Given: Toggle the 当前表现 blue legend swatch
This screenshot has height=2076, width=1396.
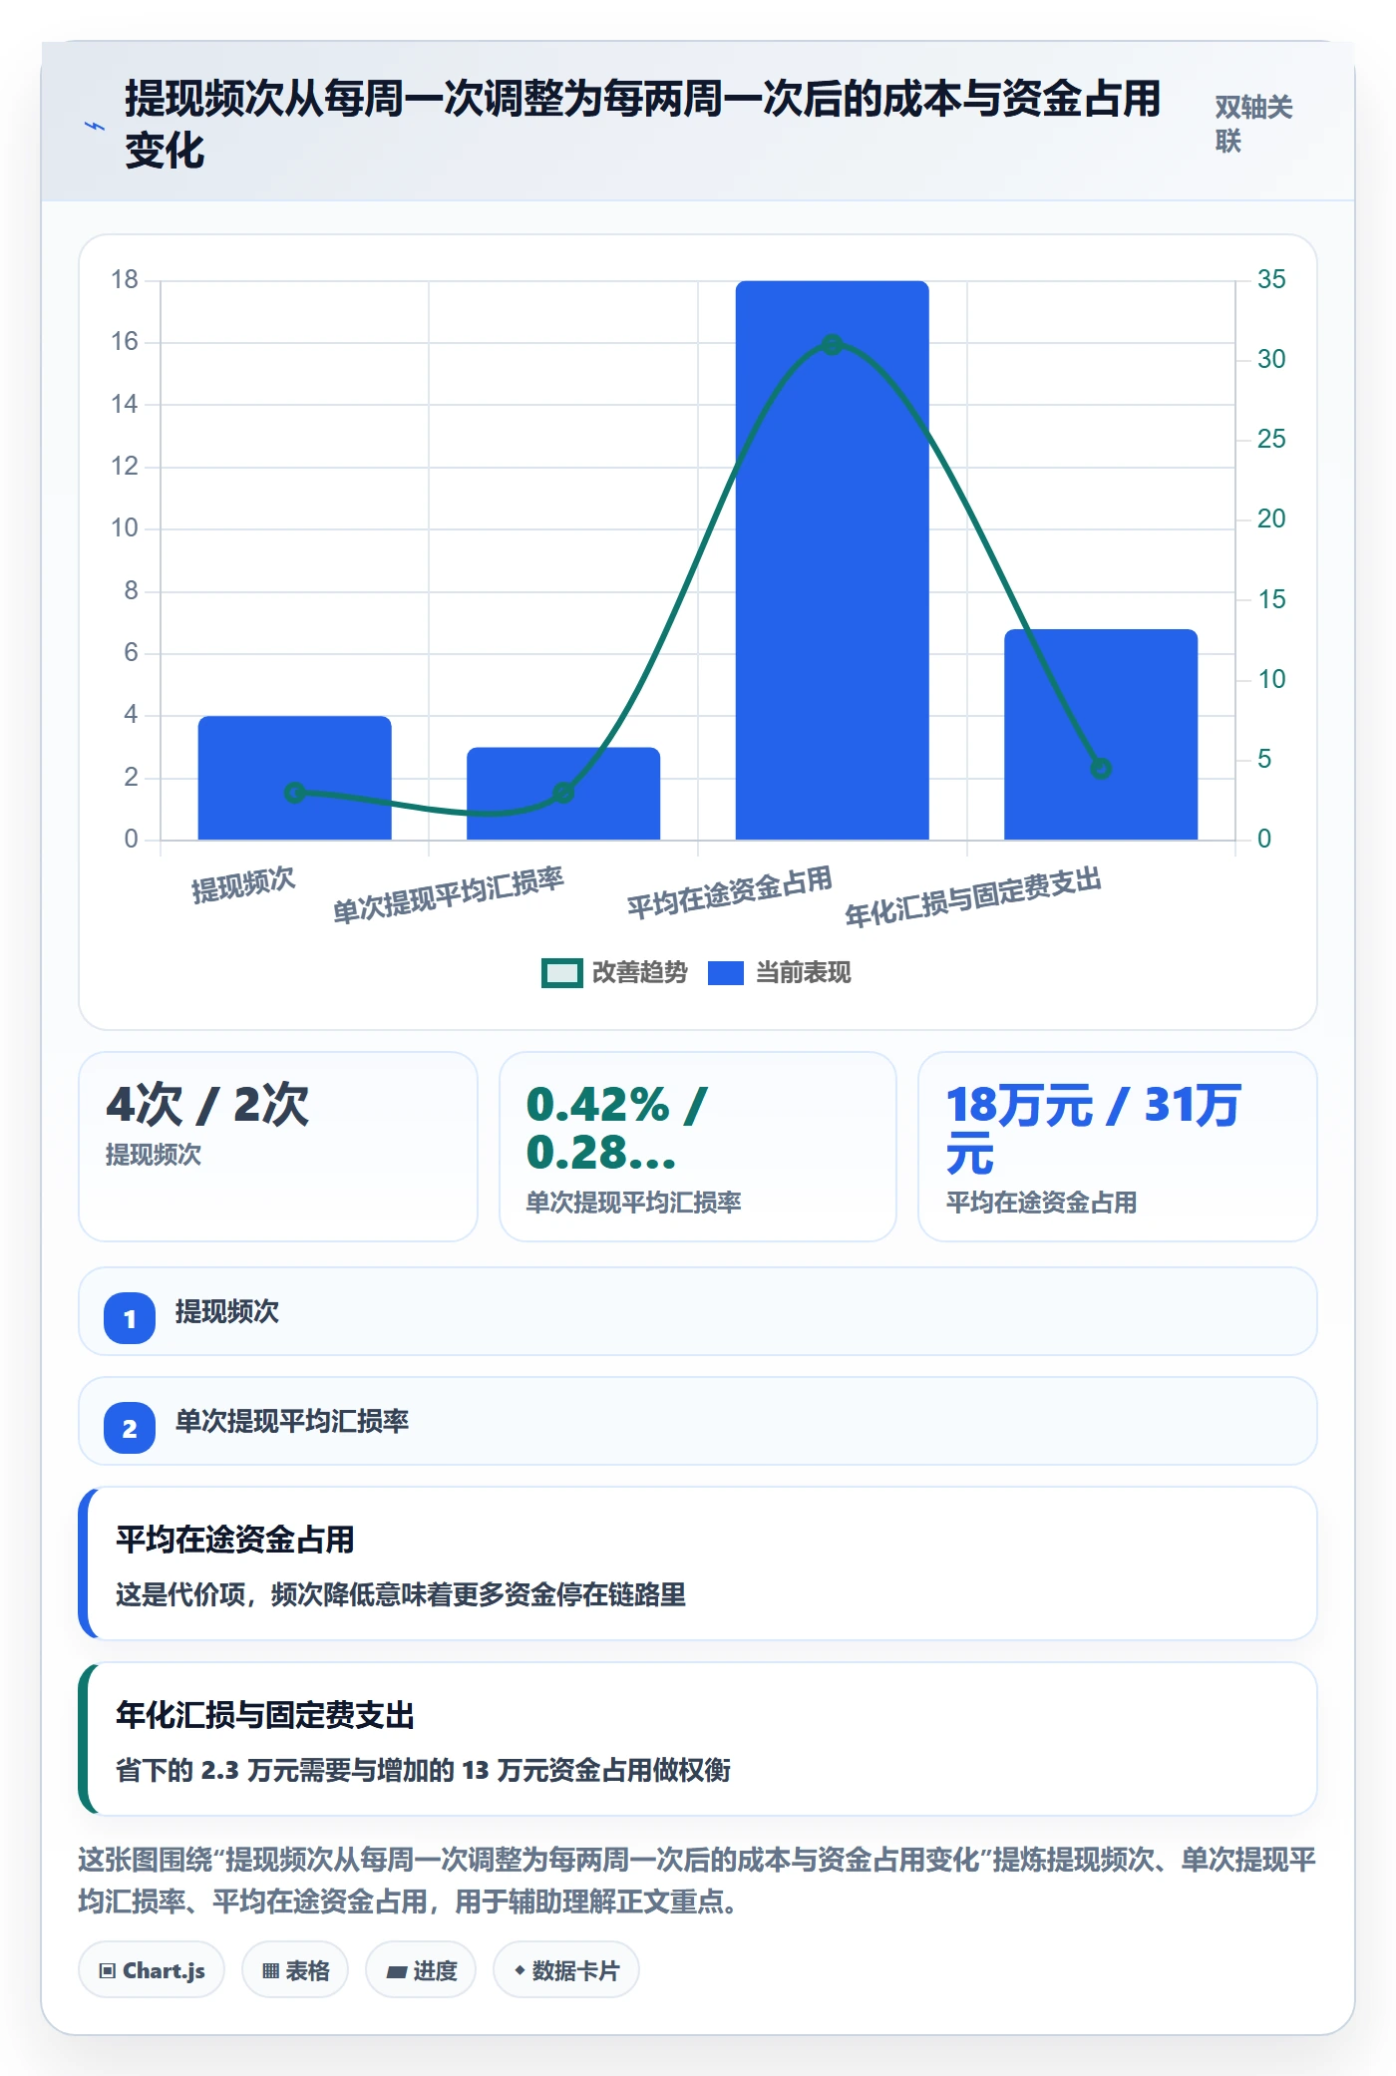Looking at the screenshot, I should [725, 972].
